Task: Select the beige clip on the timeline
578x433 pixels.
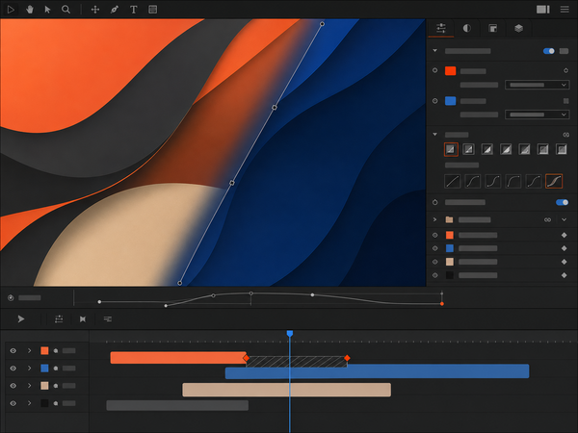Action: (286, 390)
